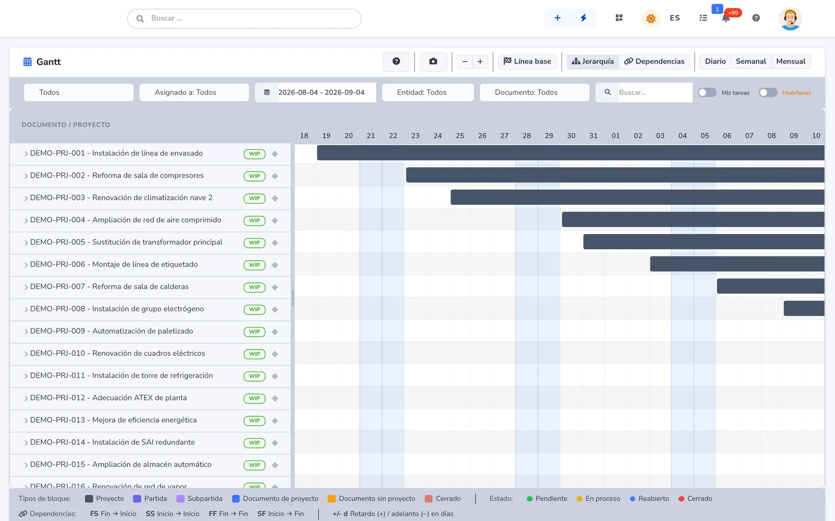This screenshot has height=521, width=835.
Task: Open the user avatar menu
Action: point(790,19)
